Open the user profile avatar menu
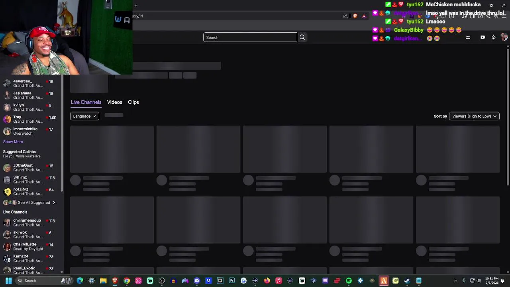Viewport: 510px width, 287px height. pyautogui.click(x=504, y=37)
